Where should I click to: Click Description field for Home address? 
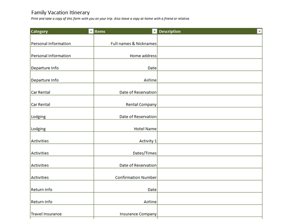click(x=210, y=53)
